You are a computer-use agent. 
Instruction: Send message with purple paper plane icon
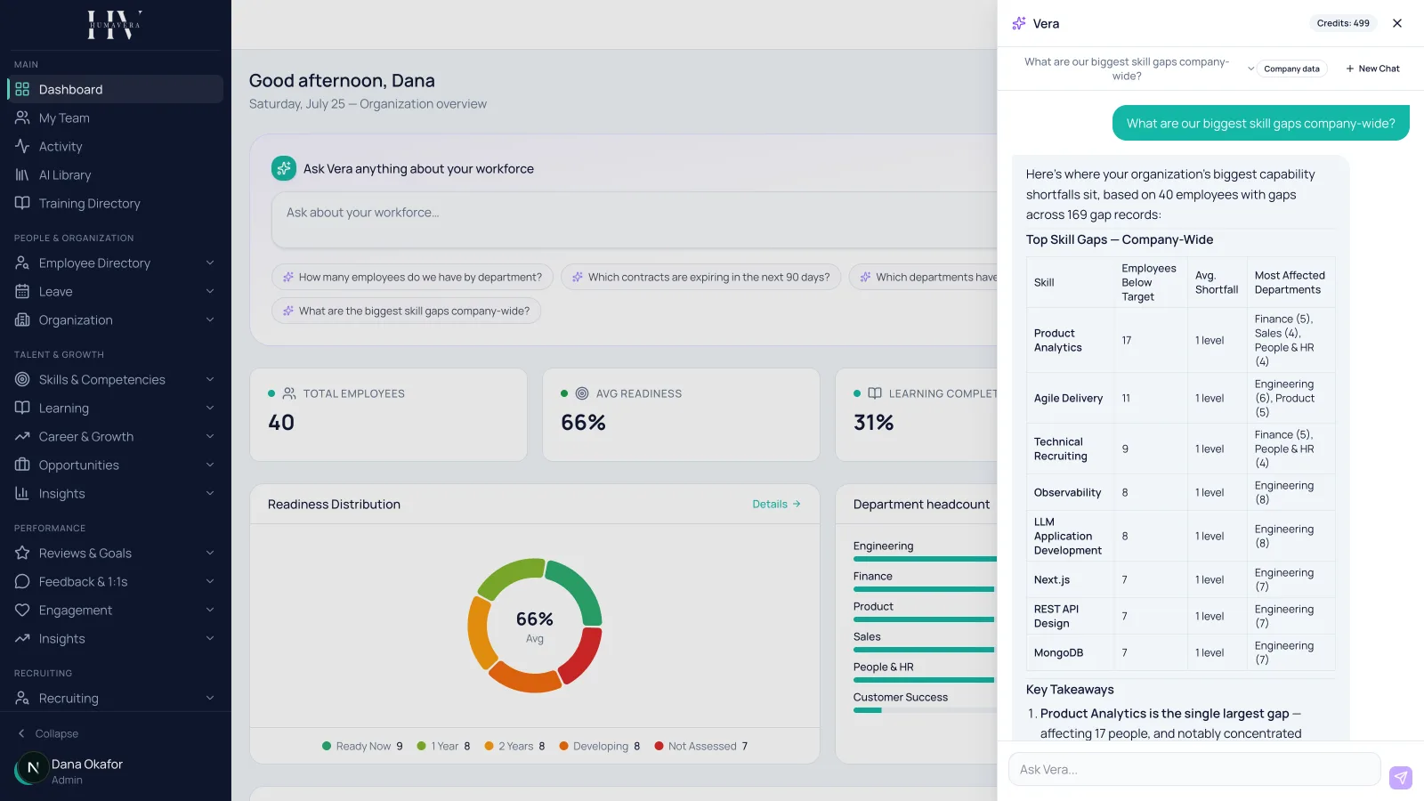click(1401, 778)
